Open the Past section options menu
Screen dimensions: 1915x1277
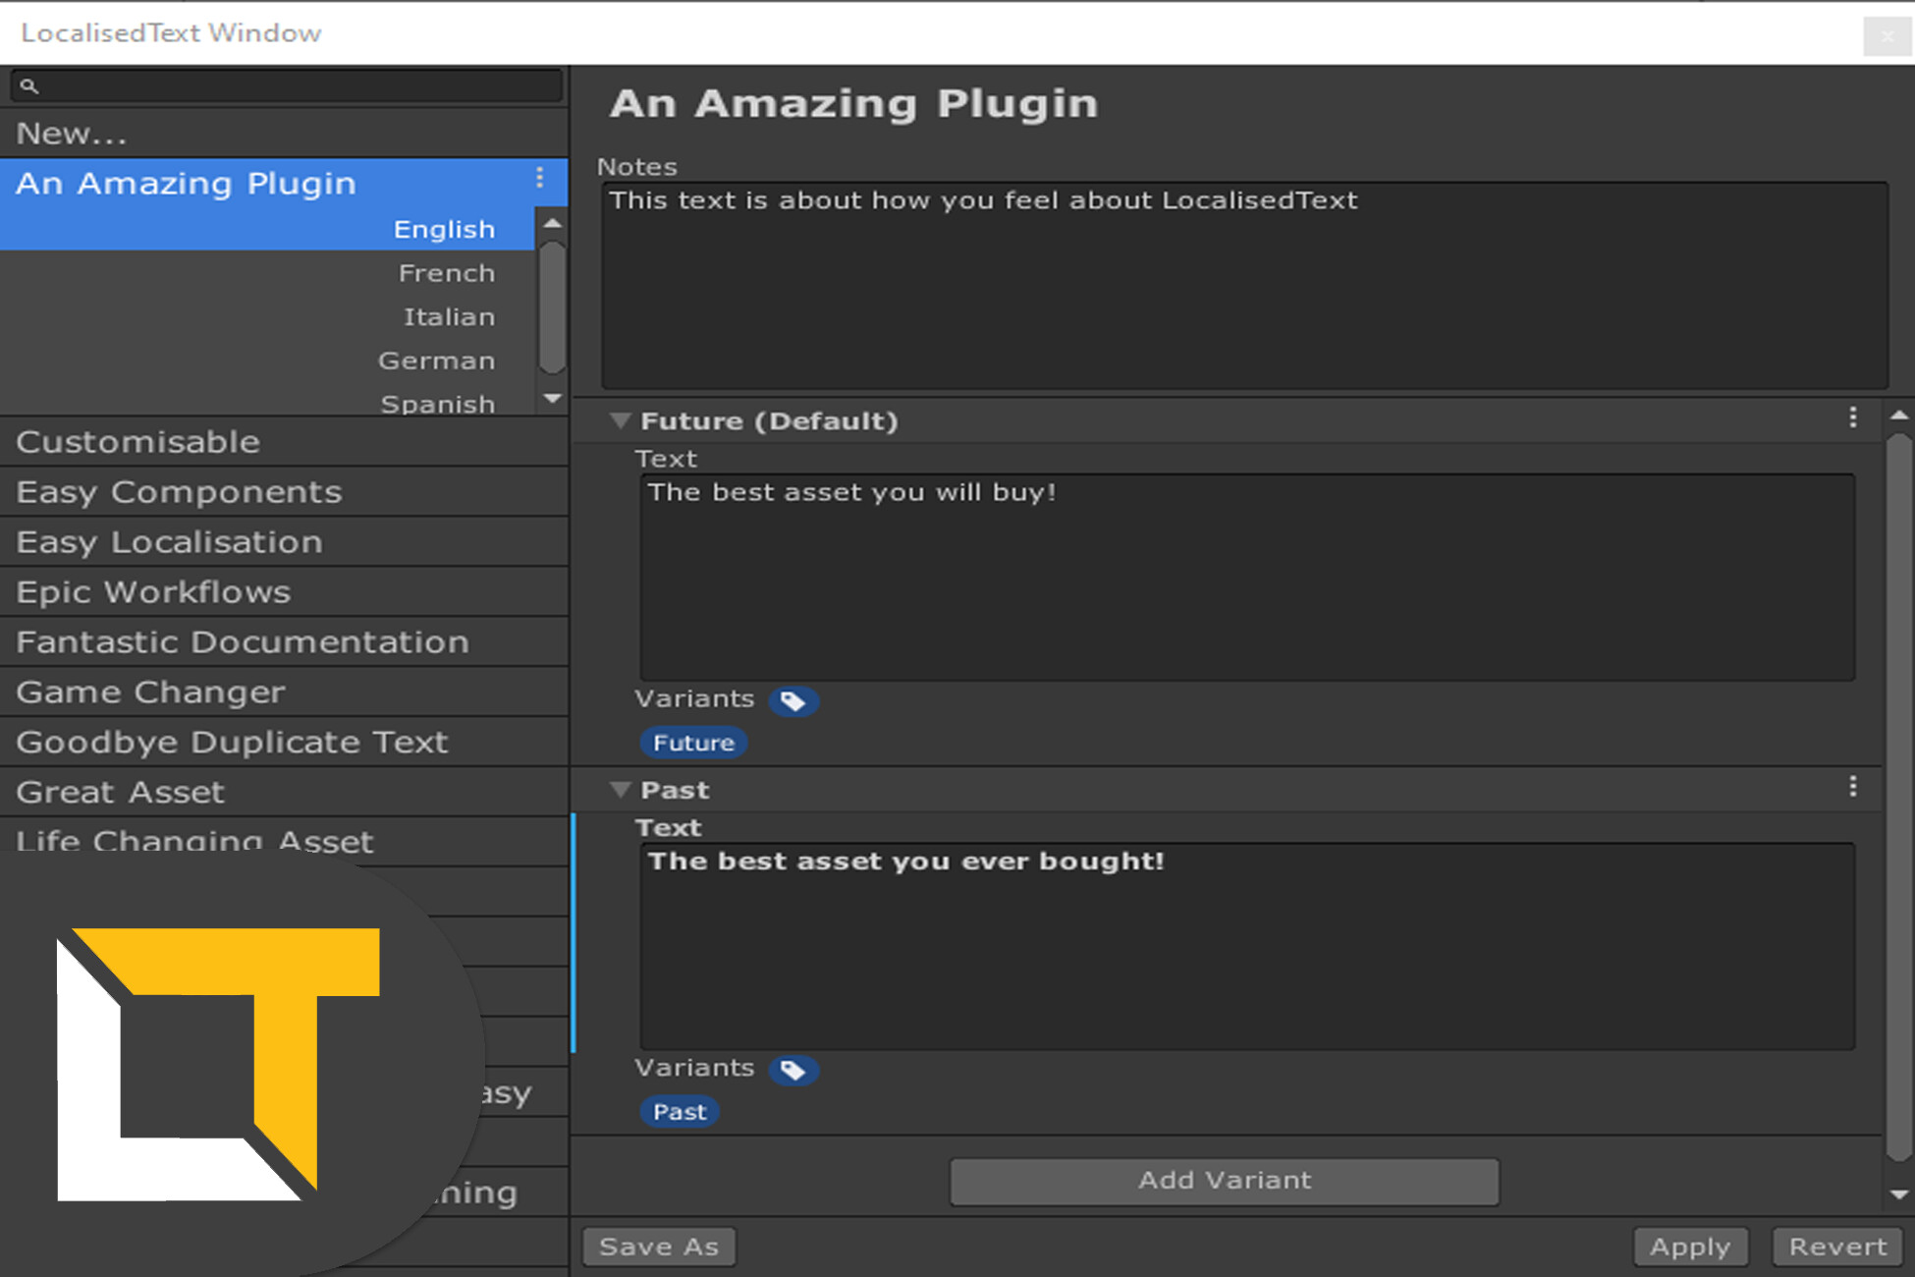[1854, 785]
